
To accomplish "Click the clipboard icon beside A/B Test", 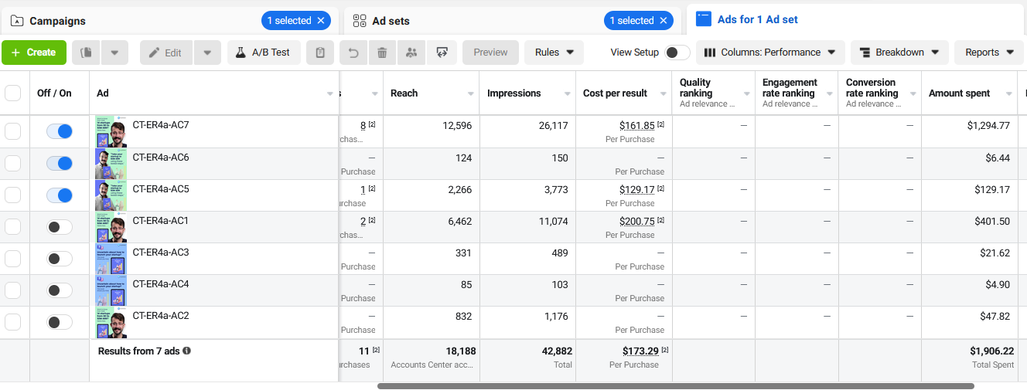I will [x=320, y=53].
